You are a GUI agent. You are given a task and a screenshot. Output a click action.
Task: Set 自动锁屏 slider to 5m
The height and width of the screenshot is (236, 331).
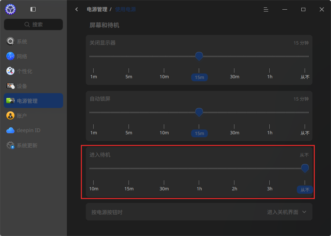point(129,112)
